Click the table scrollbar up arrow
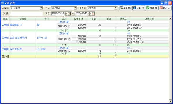 tap(170, 18)
